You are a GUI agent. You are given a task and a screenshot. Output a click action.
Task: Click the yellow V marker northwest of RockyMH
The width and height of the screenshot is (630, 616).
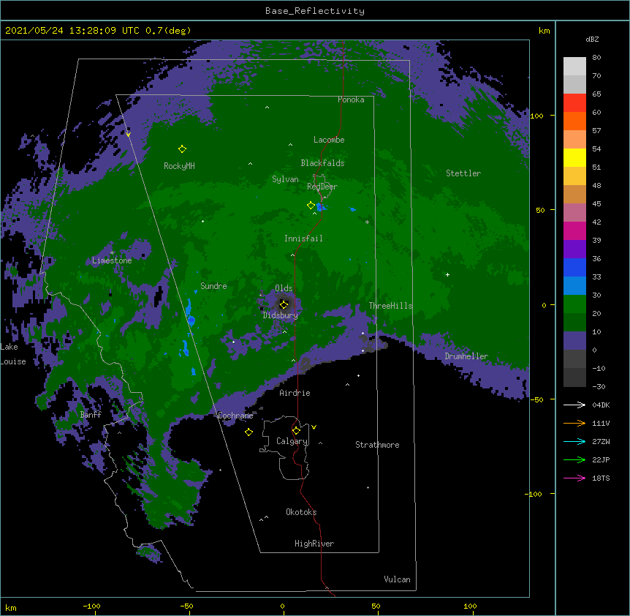coord(128,135)
